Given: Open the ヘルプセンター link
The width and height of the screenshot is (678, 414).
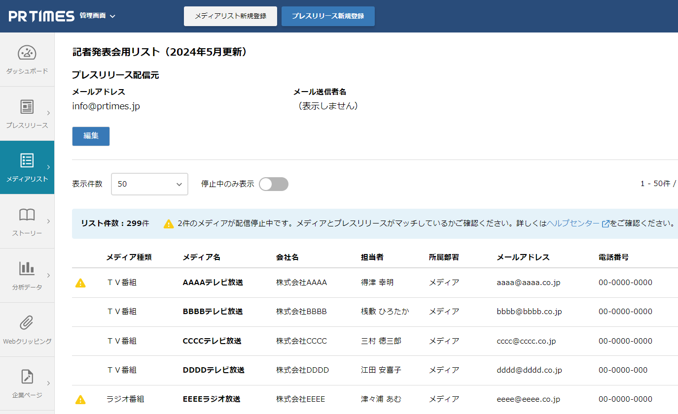Looking at the screenshot, I should (573, 223).
